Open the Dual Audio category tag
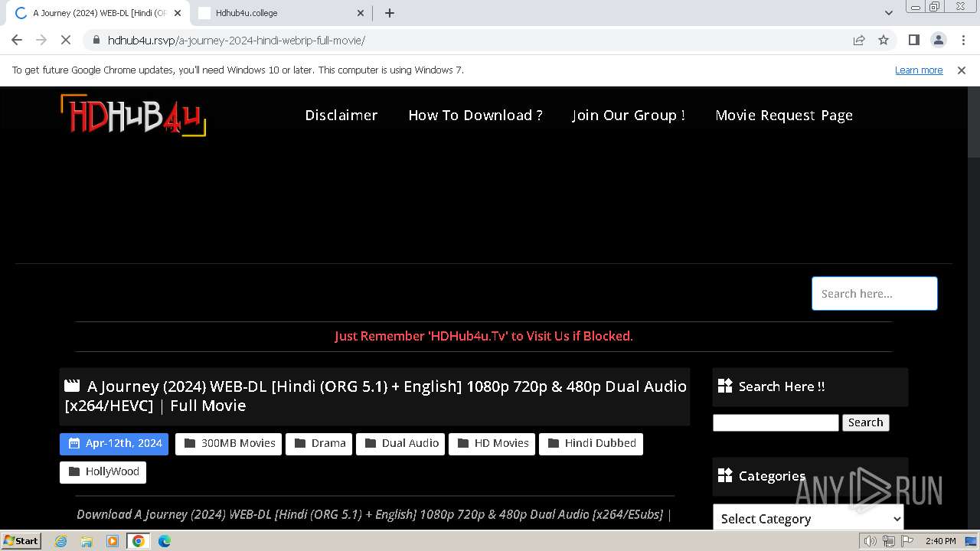The width and height of the screenshot is (980, 551). [400, 444]
